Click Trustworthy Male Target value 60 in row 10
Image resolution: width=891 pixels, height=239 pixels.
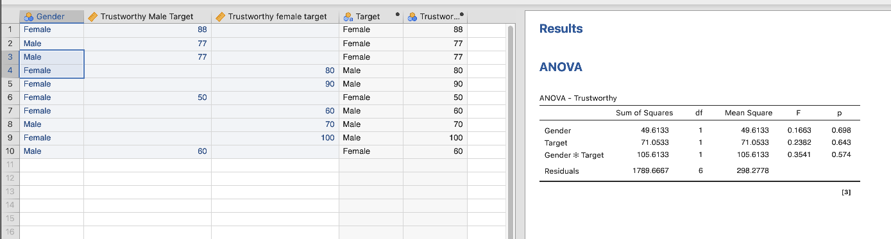[x=148, y=151]
